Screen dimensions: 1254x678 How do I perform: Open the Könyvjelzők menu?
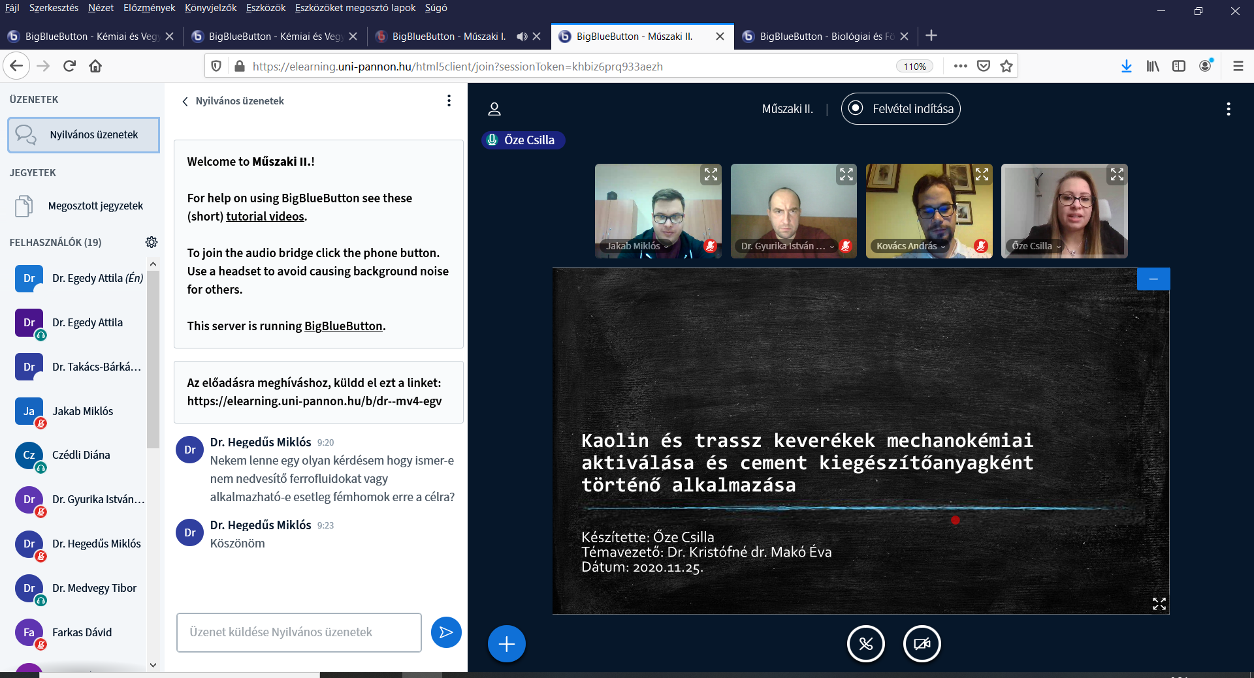210,8
